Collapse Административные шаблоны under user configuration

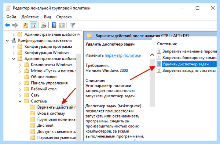tap(14, 59)
